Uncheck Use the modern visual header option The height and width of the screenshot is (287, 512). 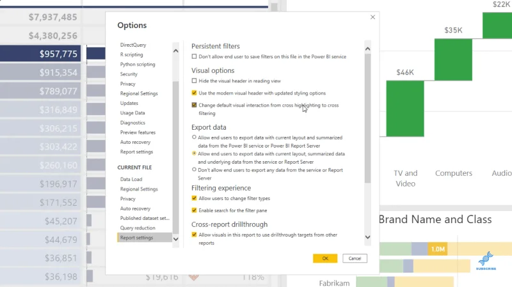click(x=195, y=93)
